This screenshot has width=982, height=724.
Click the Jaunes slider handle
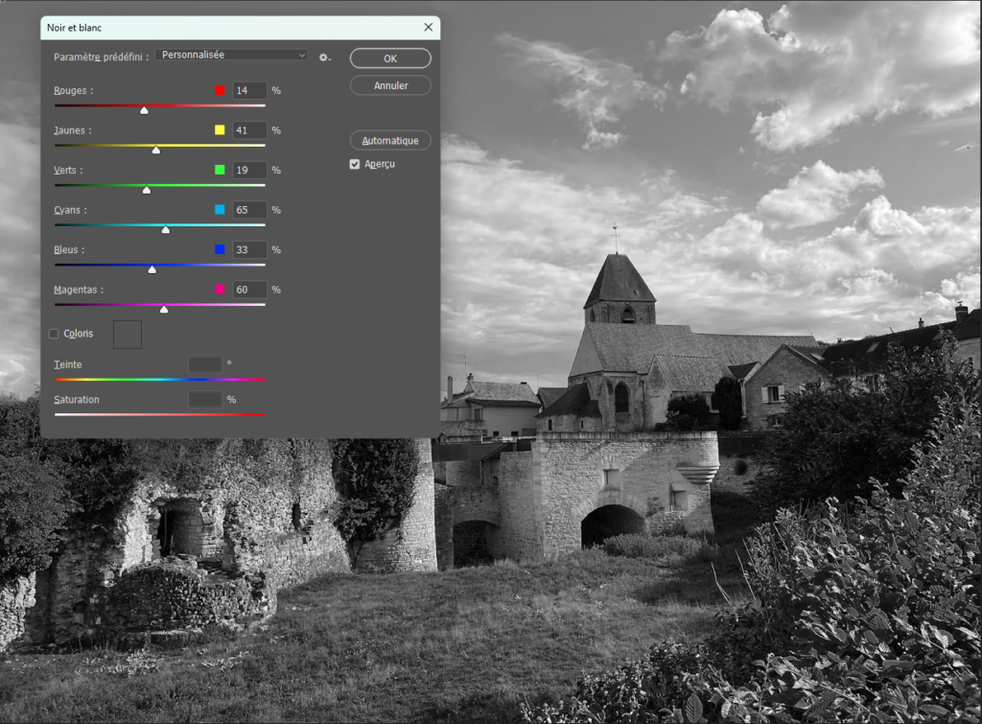click(x=156, y=150)
